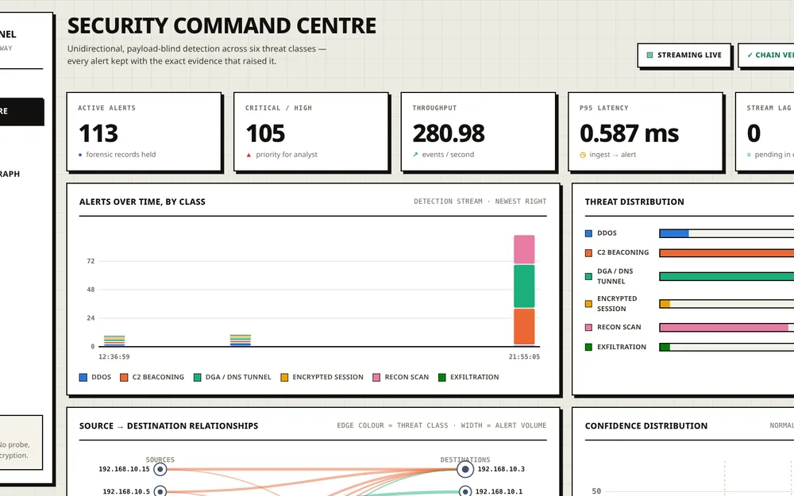This screenshot has height=496, width=794.
Task: Select destination node 192.168.10.1 in the graph
Action: (464, 491)
